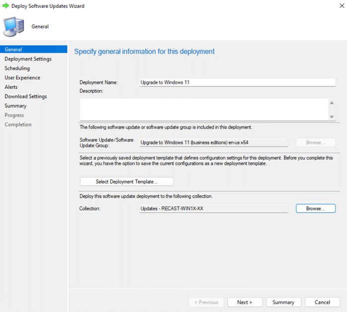The height and width of the screenshot is (312, 347).
Task: Click Next to continue the wizard
Action: 245,302
